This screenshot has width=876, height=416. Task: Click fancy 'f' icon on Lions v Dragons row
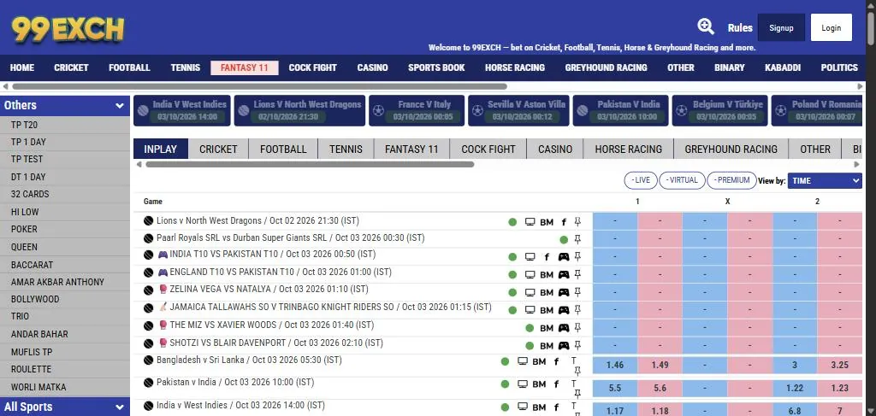coord(564,222)
